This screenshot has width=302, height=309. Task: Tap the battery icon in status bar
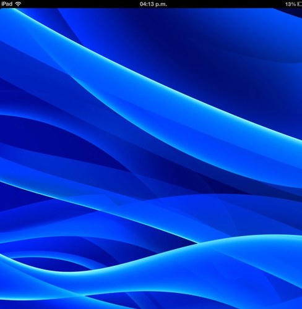300,4
